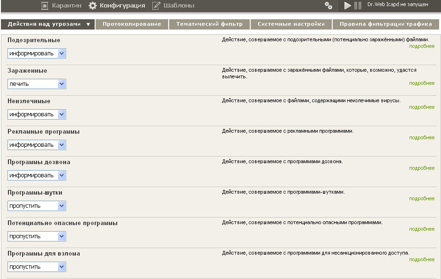Screen dimensions: 441x279
Task: Pause Dr.Web Icapd with pause button
Action: (x=358, y=6)
